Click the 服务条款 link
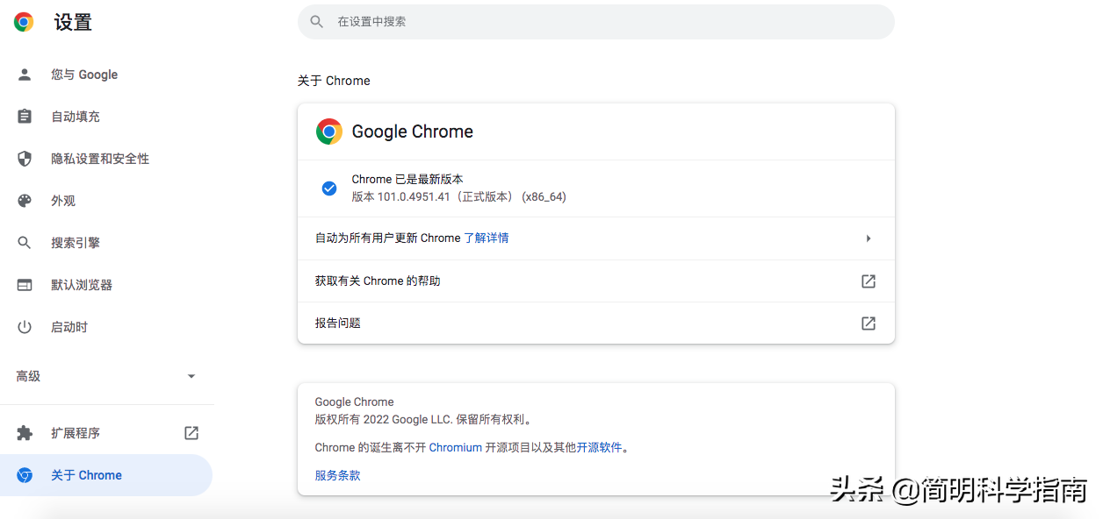The height and width of the screenshot is (519, 1103). (337, 474)
